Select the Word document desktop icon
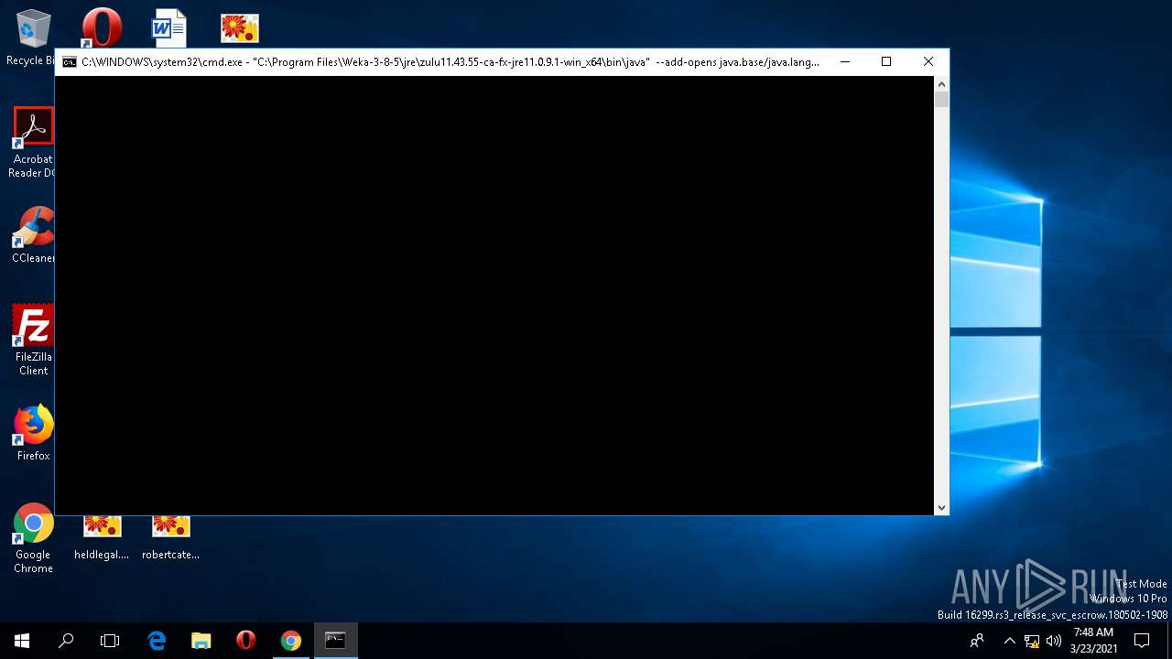Viewport: 1172px width, 659px height. coord(169,27)
